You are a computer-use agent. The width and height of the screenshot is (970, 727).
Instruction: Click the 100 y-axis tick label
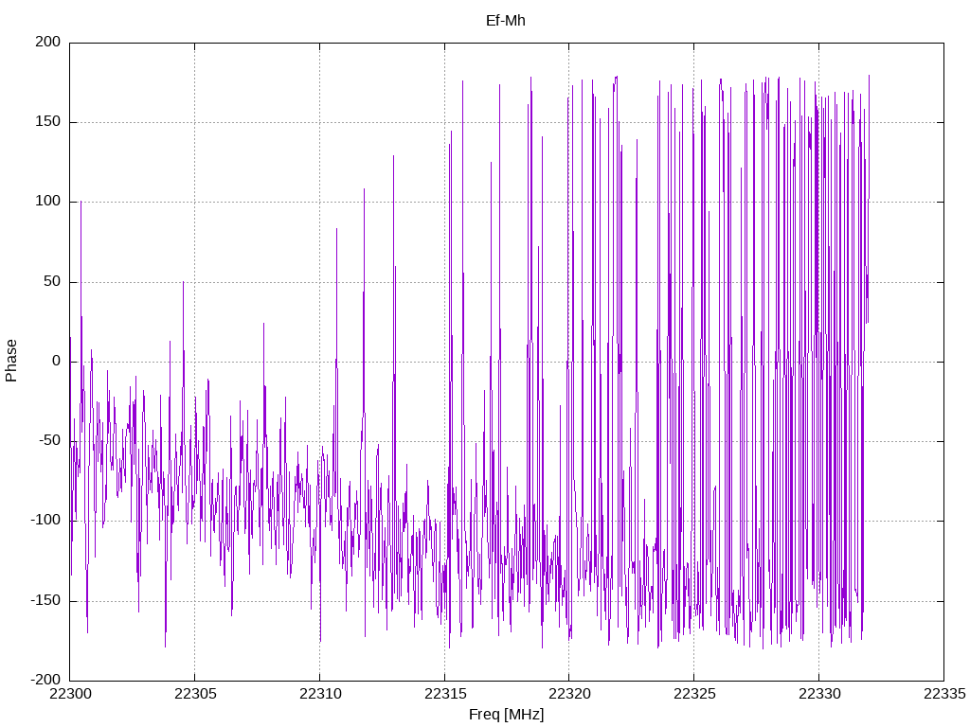(48, 202)
